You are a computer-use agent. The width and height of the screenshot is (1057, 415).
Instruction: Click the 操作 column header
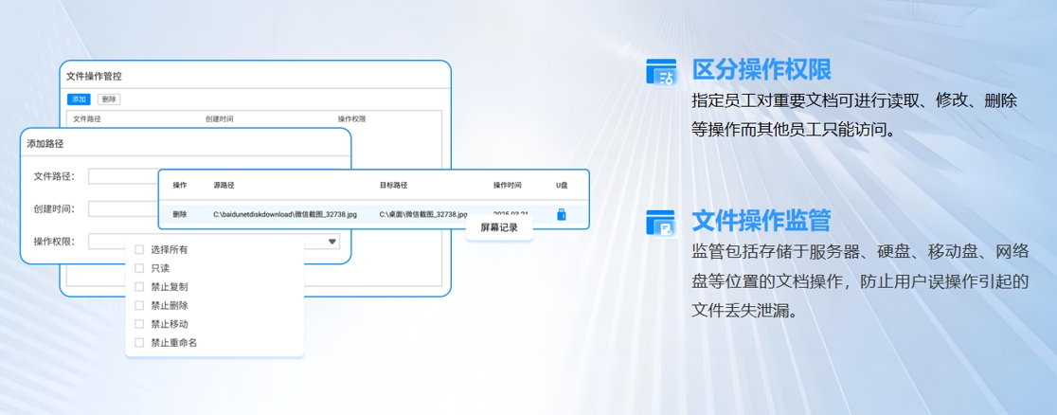(x=179, y=185)
